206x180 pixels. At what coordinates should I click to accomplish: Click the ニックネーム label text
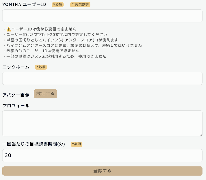click(16, 67)
